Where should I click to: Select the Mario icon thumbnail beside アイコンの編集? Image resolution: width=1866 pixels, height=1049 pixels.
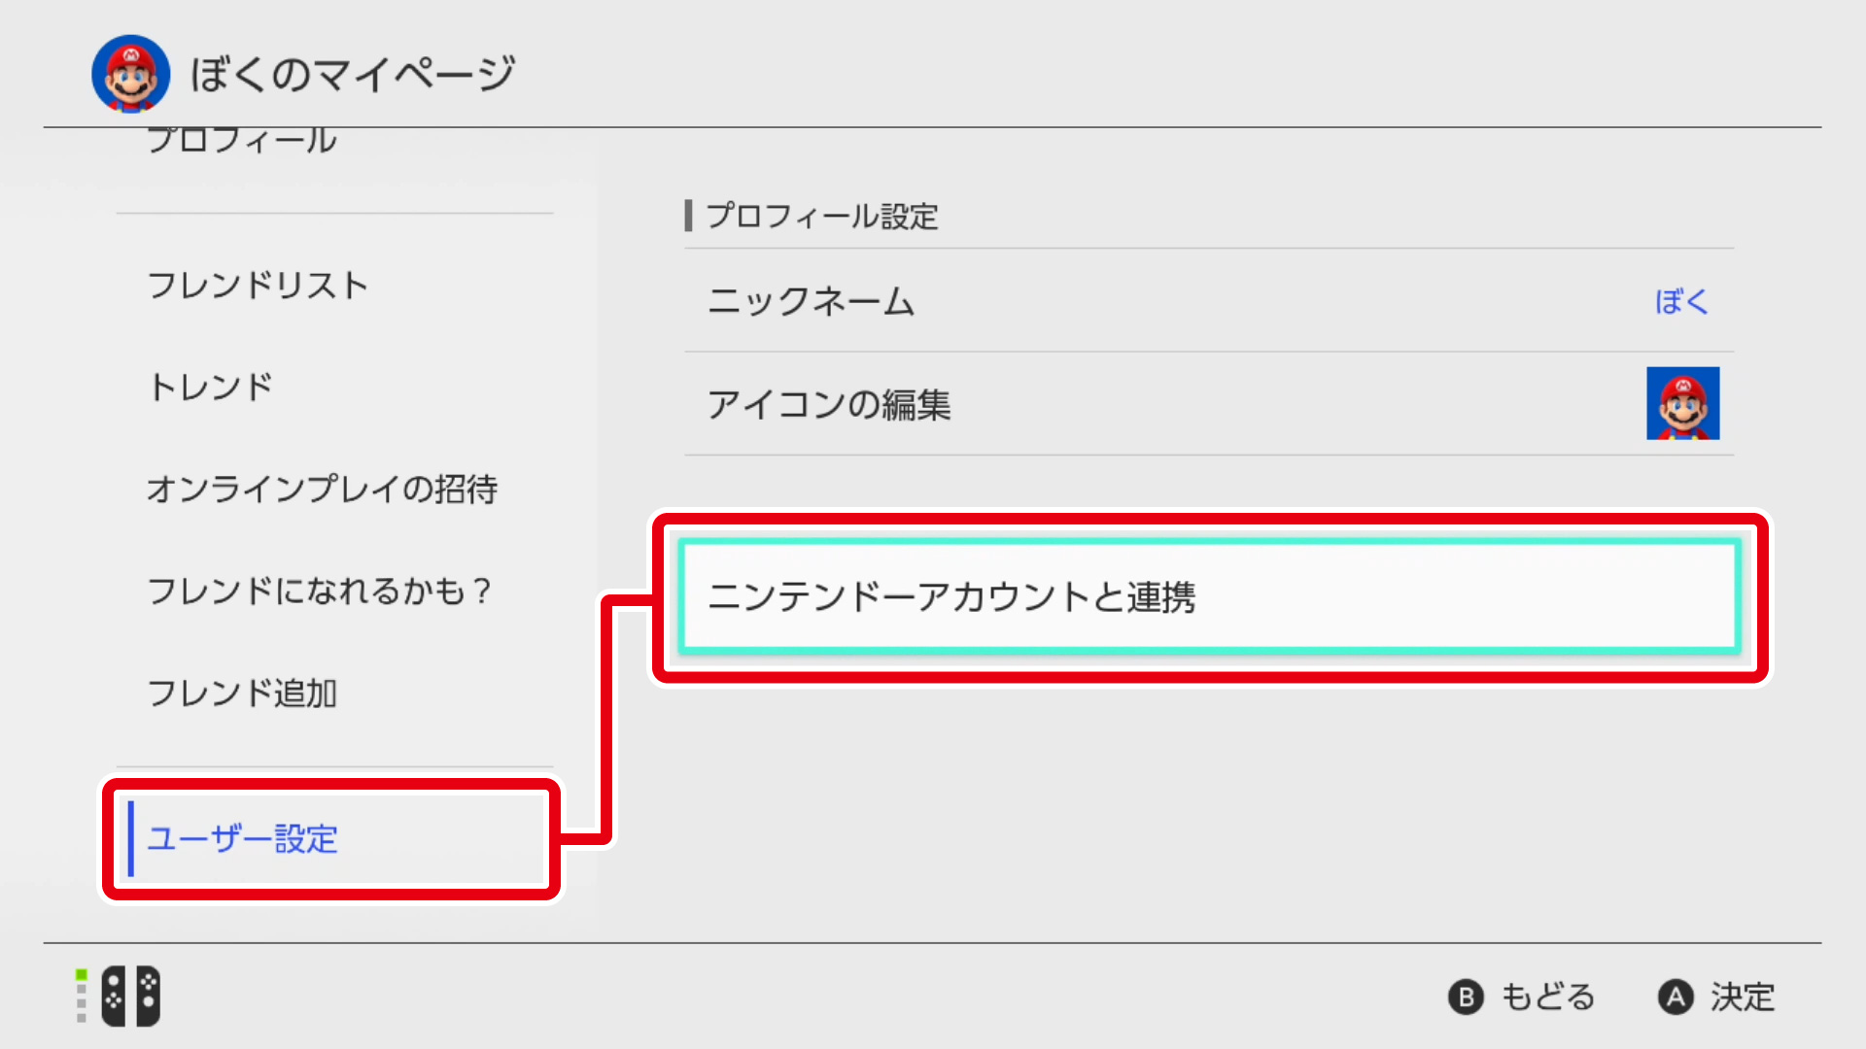point(1682,403)
